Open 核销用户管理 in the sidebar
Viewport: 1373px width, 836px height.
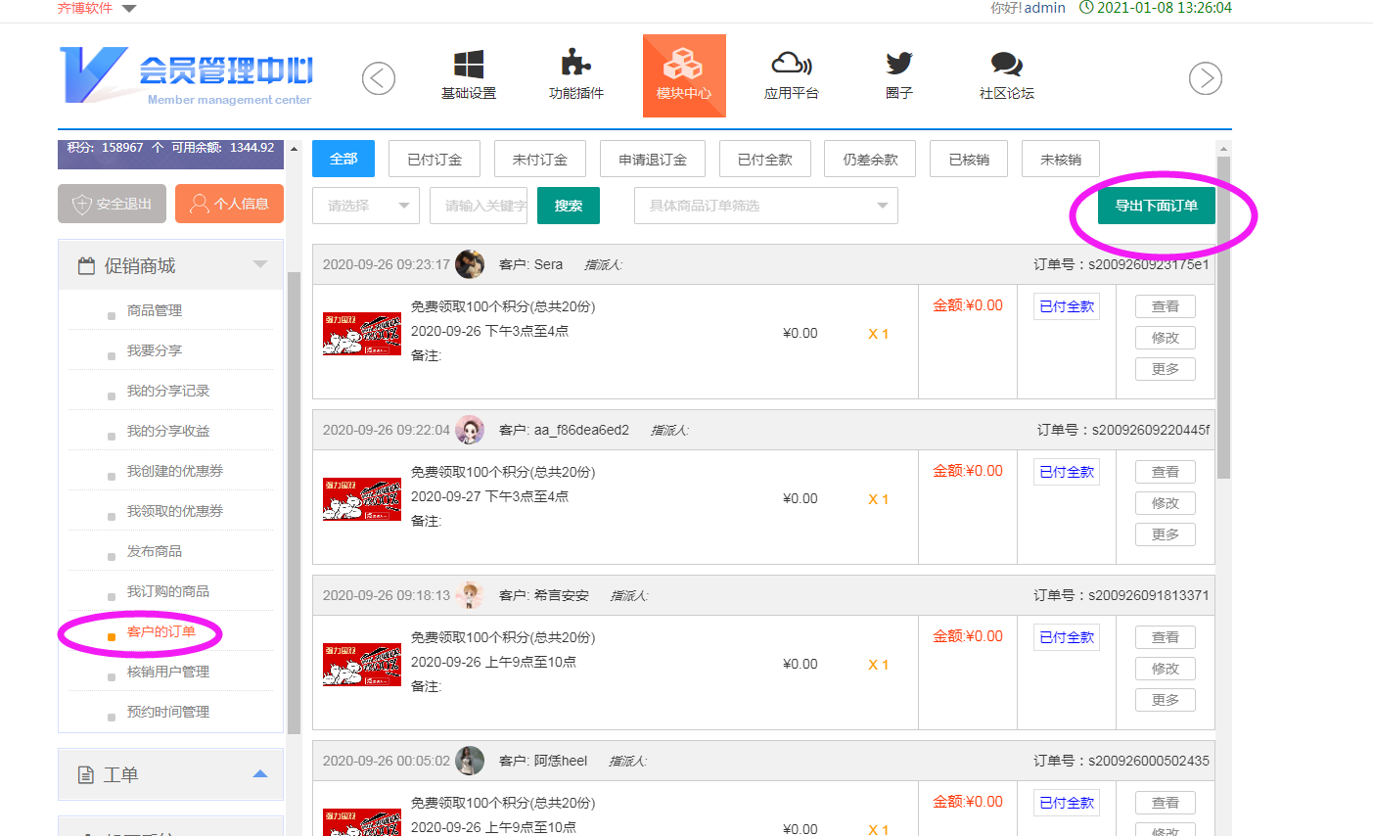(168, 672)
